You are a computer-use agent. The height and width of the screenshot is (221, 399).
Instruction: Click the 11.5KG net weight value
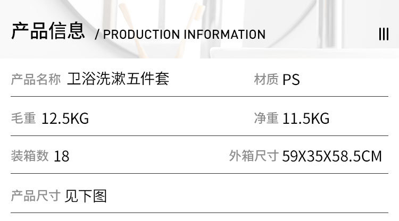[306, 118]
